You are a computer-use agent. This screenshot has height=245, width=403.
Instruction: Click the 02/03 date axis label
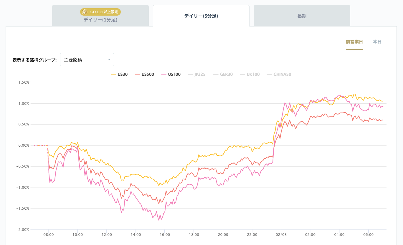pyautogui.click(x=281, y=235)
